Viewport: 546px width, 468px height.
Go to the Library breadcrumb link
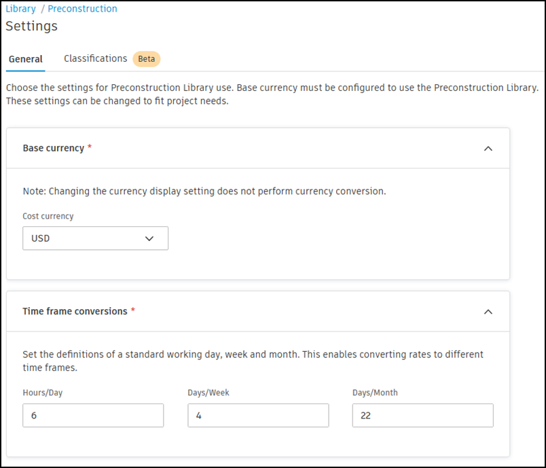(20, 9)
